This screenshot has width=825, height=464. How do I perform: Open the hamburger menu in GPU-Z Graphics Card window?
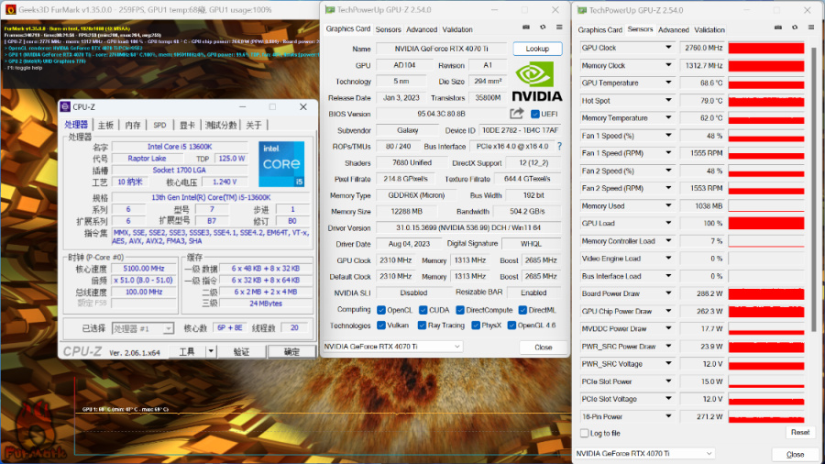pyautogui.click(x=559, y=28)
